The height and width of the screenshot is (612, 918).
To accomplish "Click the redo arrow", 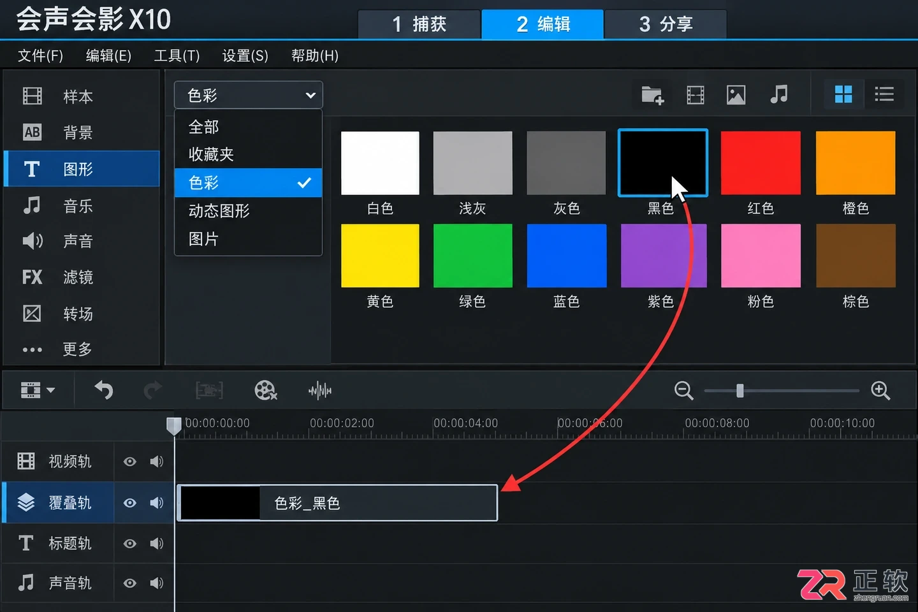I will [152, 390].
